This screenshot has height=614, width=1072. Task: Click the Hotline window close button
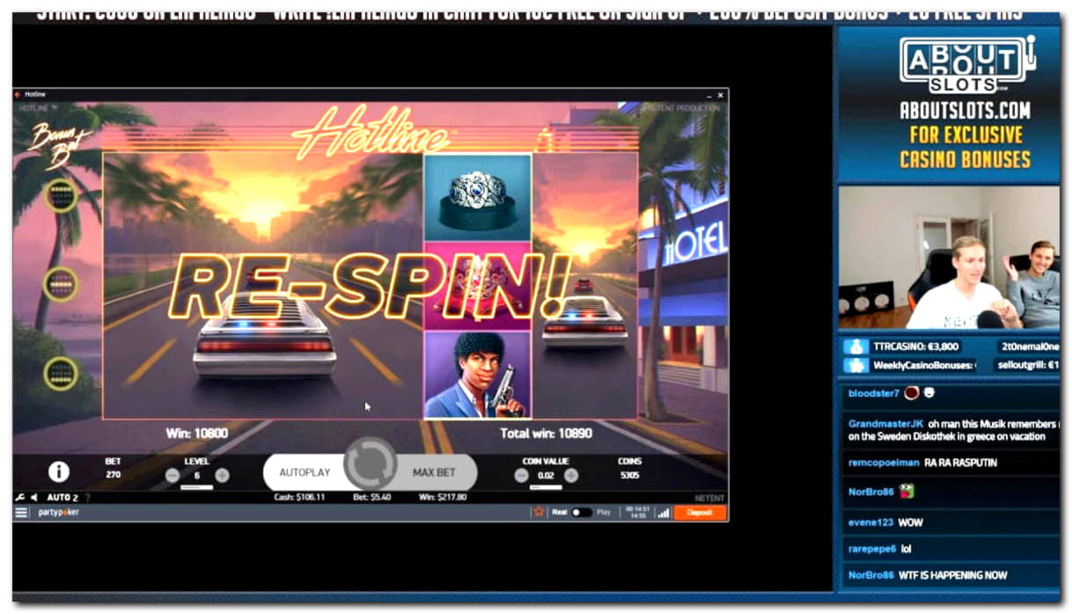(x=721, y=94)
